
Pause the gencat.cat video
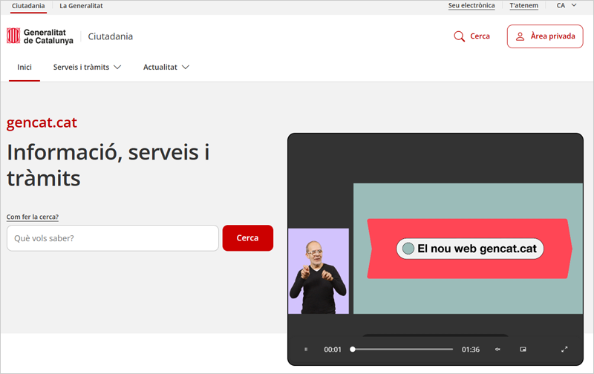click(306, 350)
